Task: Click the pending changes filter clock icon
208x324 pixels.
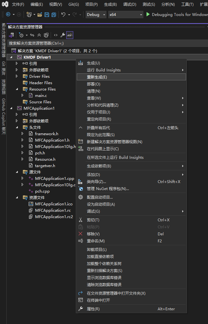Action: point(21,35)
